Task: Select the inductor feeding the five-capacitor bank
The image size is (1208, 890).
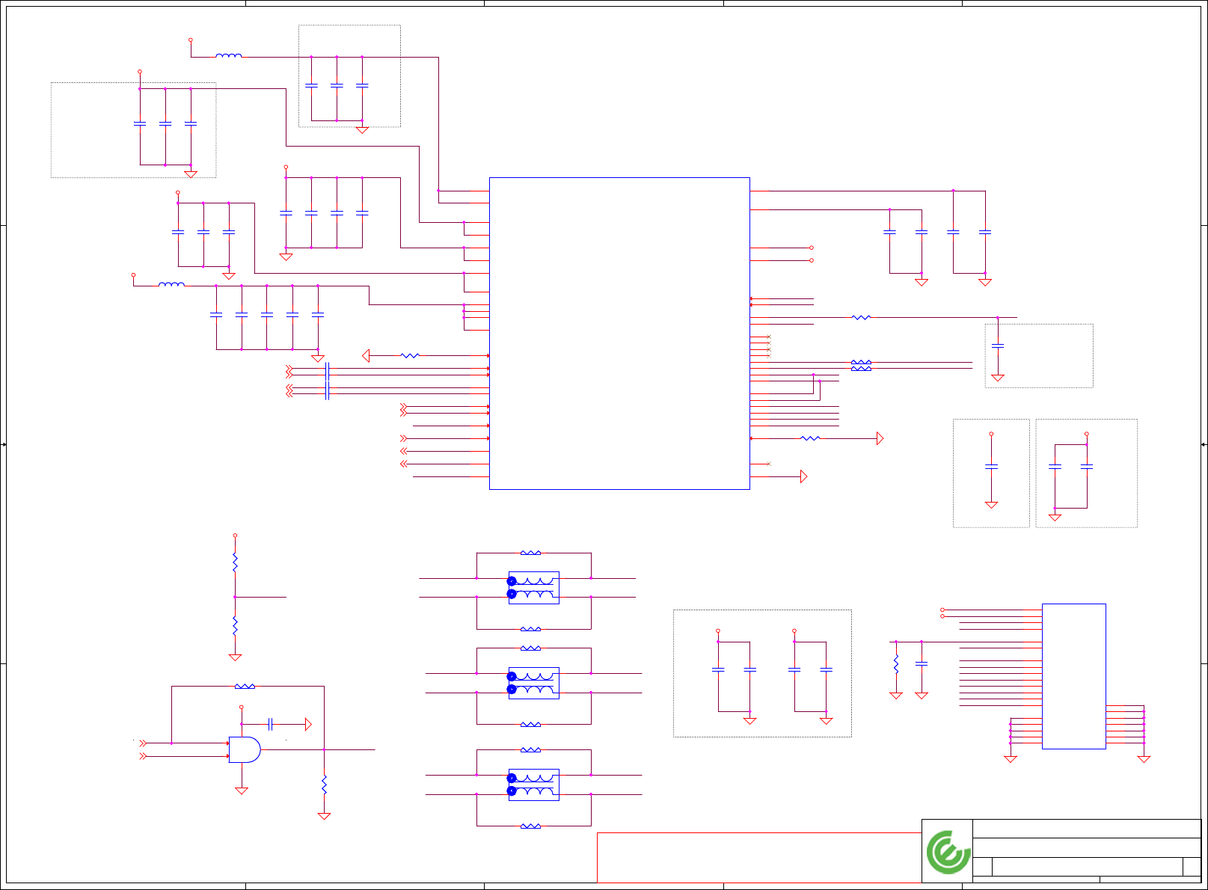Action: click(172, 284)
